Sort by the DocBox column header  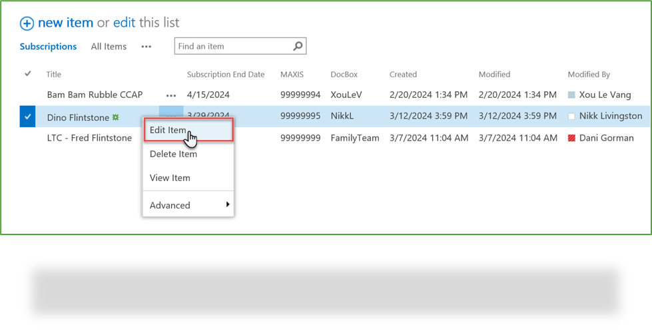pos(344,75)
